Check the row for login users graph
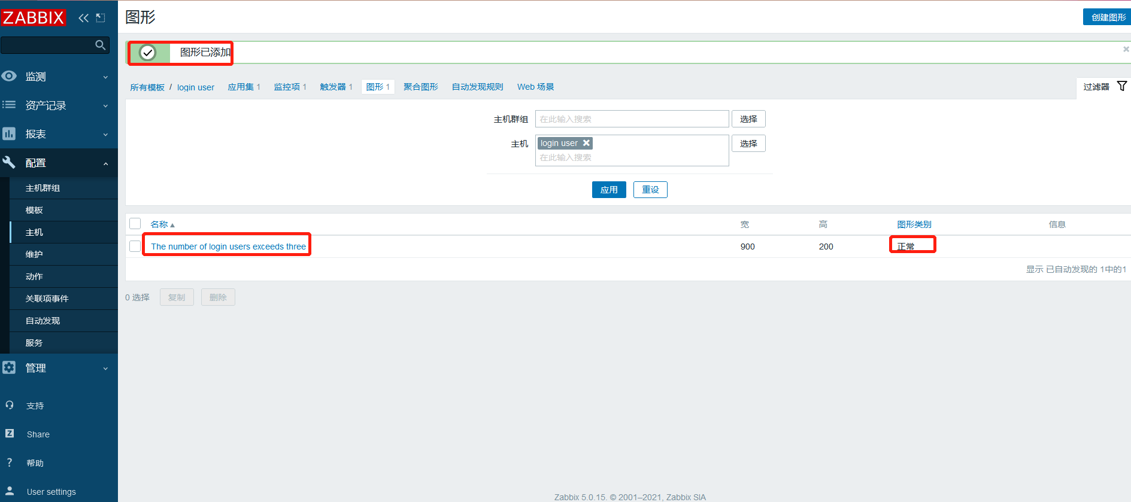Image resolution: width=1131 pixels, height=502 pixels. (x=135, y=246)
